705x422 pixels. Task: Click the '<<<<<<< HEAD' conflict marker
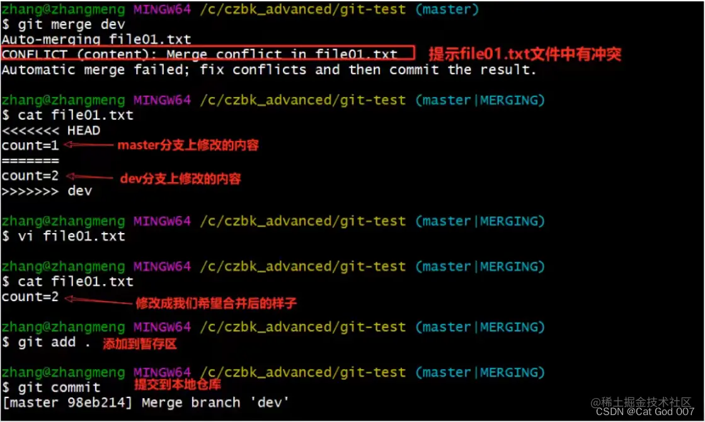click(x=51, y=130)
